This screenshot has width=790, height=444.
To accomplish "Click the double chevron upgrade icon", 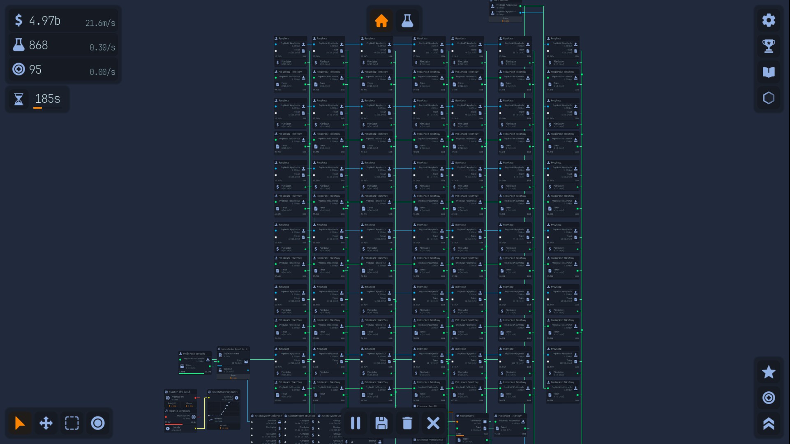I will 768,423.
